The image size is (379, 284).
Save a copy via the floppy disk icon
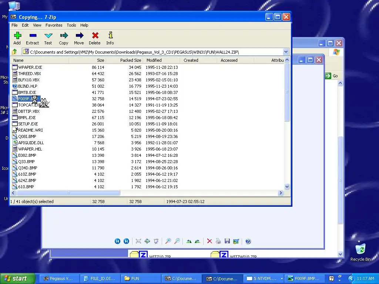[x=227, y=241]
